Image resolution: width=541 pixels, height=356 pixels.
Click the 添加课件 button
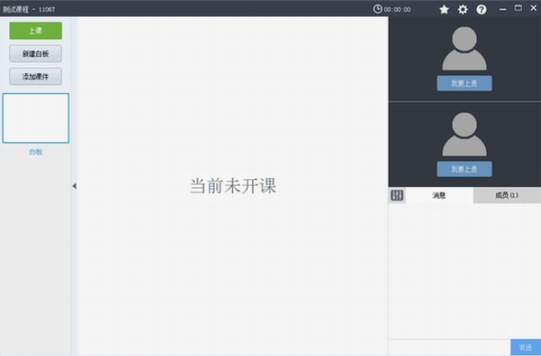(x=35, y=76)
